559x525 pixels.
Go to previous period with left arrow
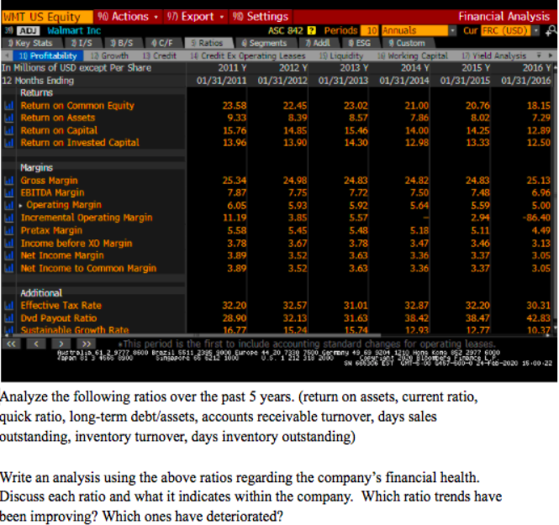pyautogui.click(x=36, y=344)
